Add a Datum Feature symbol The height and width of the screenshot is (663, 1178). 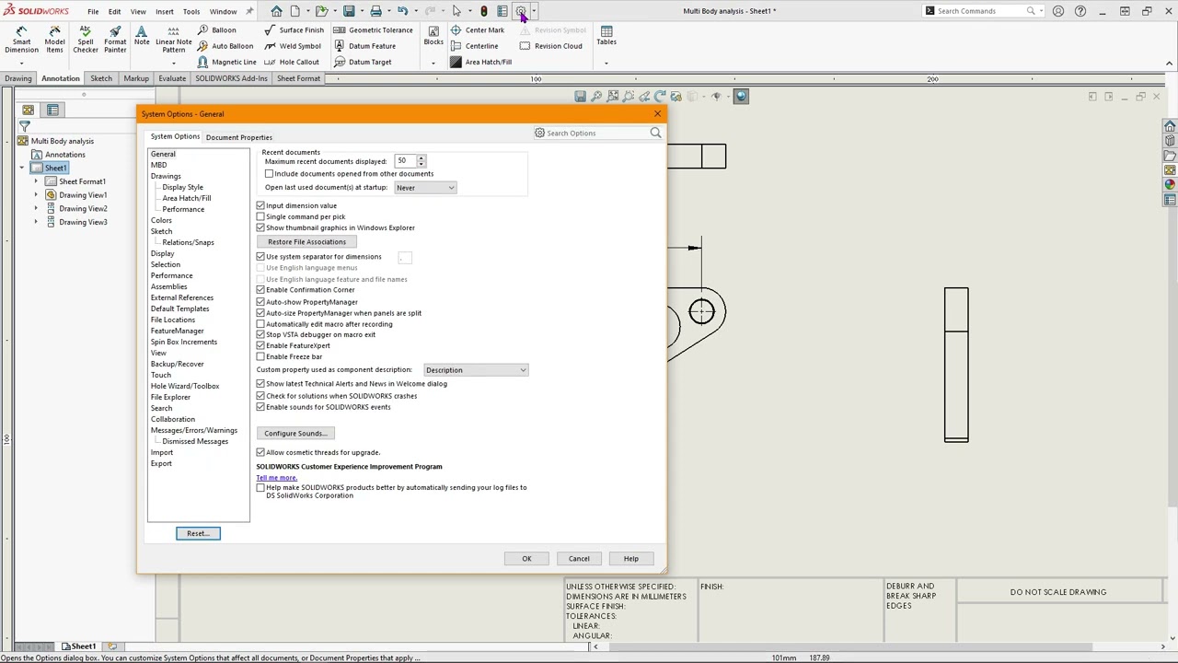tap(364, 46)
